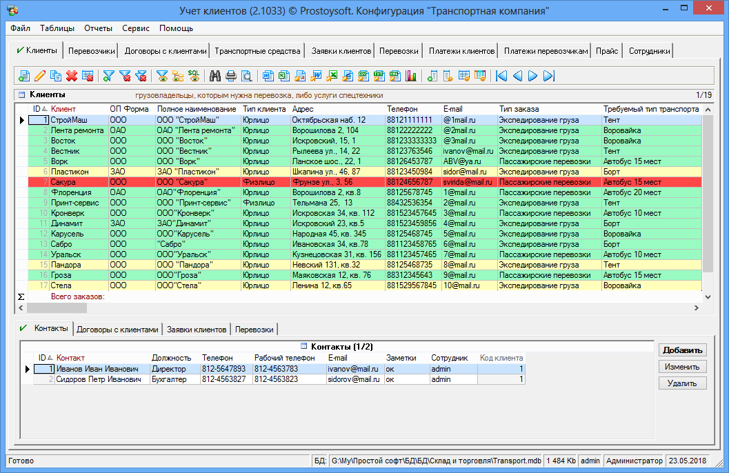Switch to the Сотрудники tab
The image size is (729, 473).
point(650,51)
